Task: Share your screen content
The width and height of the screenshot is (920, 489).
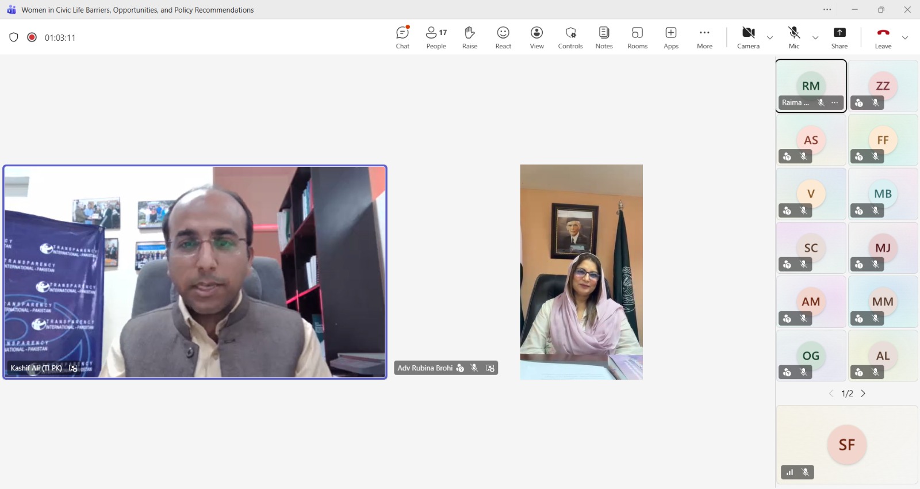Action: point(839,37)
